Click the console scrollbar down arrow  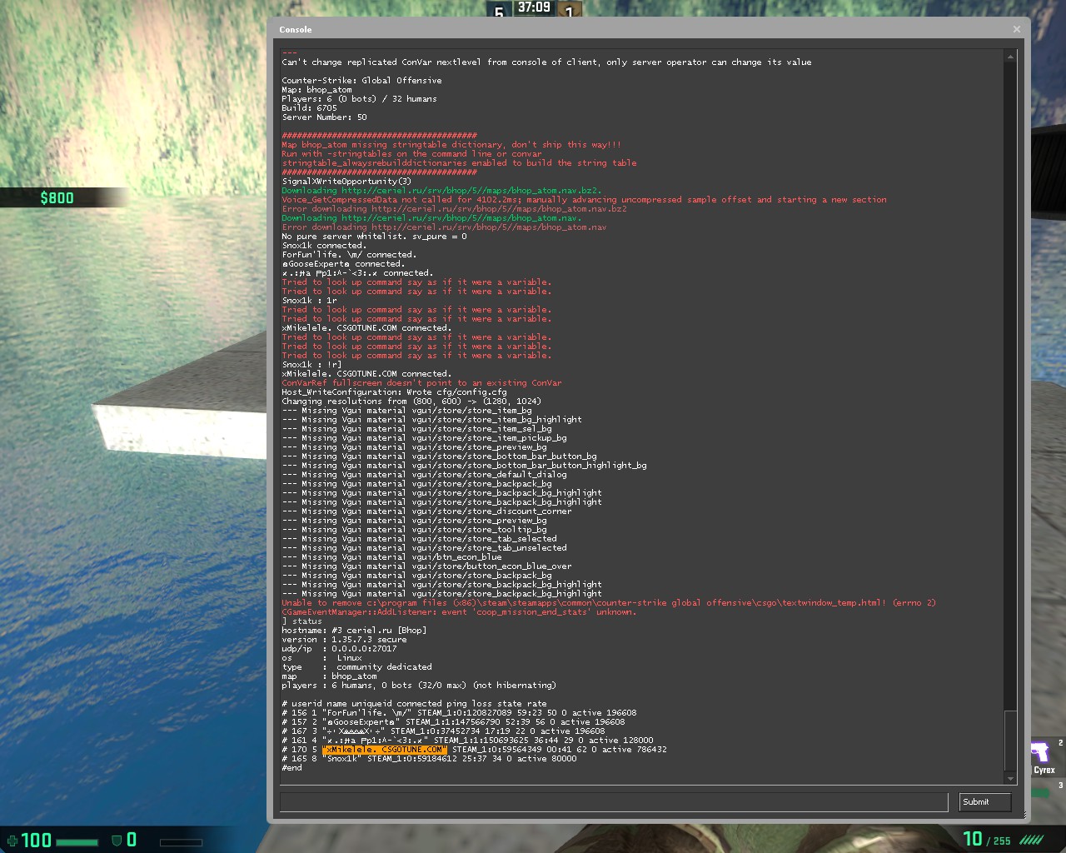click(1010, 778)
